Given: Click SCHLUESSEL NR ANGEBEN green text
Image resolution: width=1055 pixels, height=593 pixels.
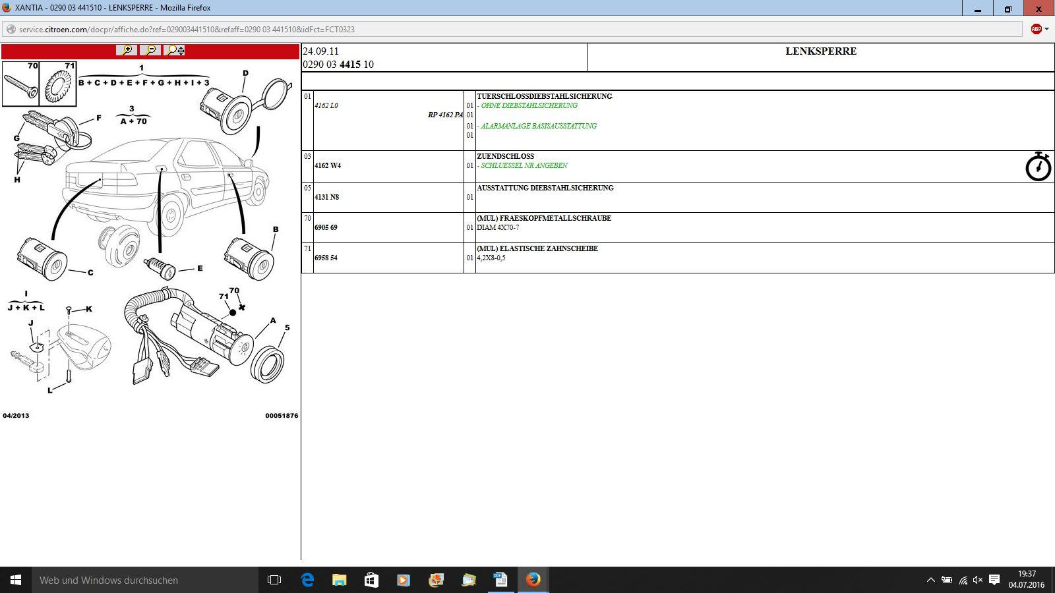Looking at the screenshot, I should [524, 165].
